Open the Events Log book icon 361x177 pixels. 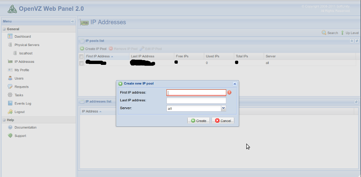pos(10,103)
